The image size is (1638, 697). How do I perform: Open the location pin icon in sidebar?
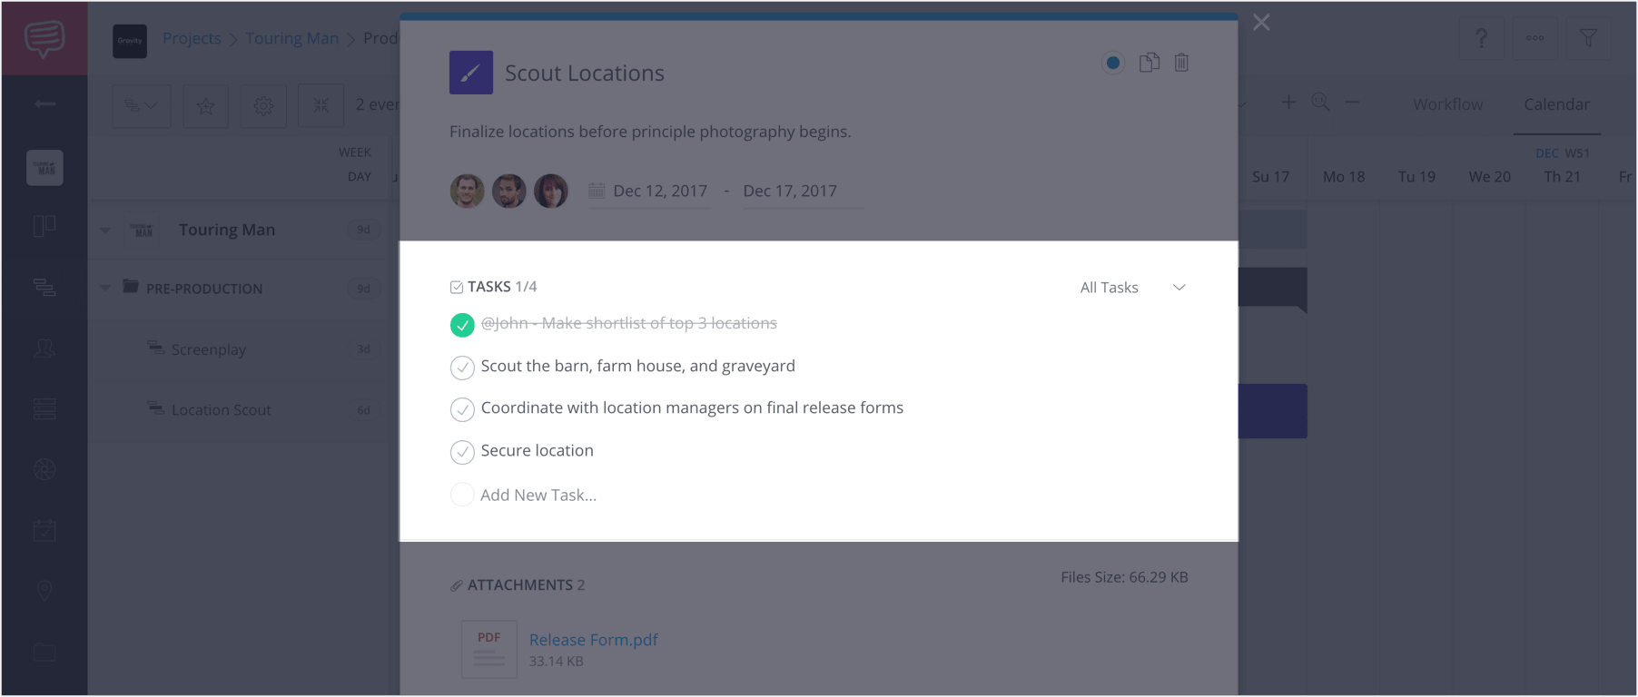click(x=44, y=591)
